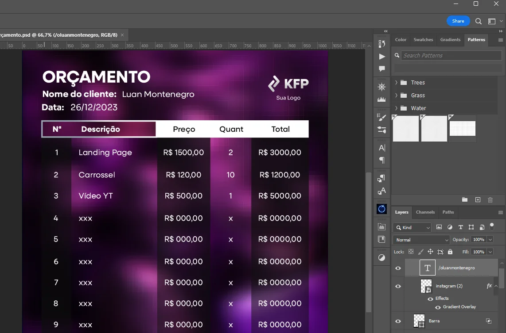Expand the Water pattern group

coord(396,108)
